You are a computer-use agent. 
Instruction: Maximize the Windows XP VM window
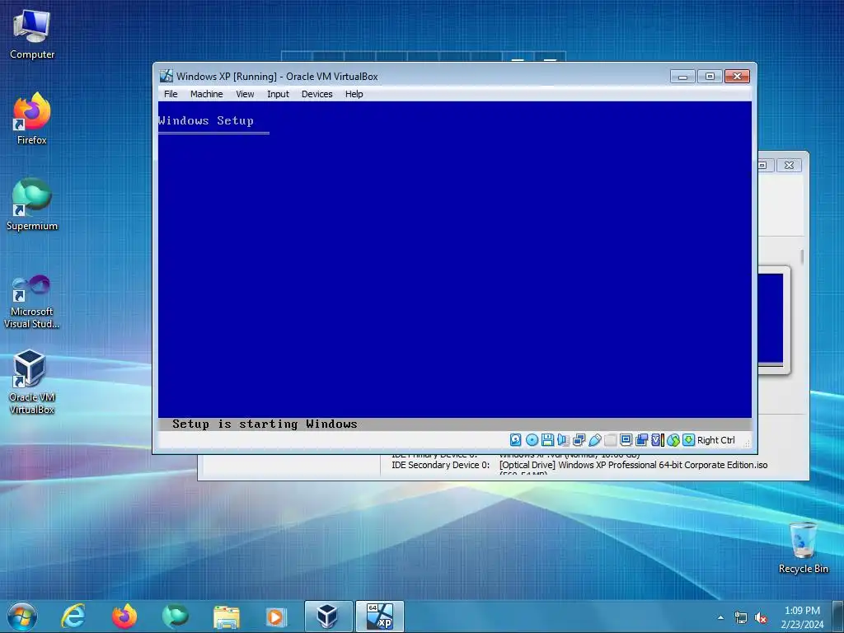point(710,77)
